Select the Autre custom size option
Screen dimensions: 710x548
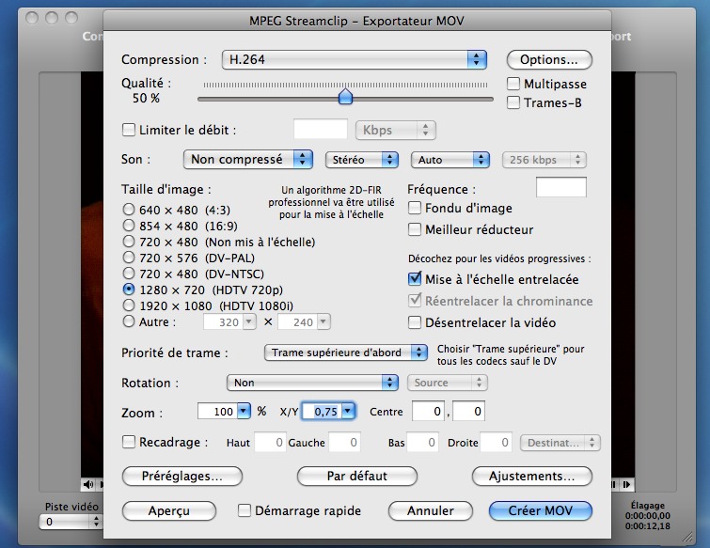click(129, 321)
